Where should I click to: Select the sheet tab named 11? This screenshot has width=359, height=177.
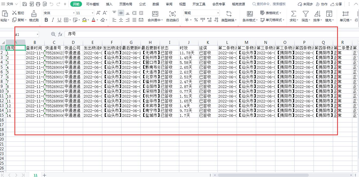pos(35,175)
